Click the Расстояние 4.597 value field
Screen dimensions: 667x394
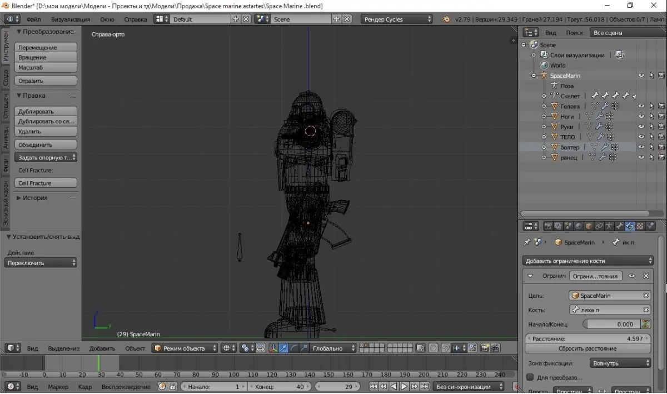point(588,338)
